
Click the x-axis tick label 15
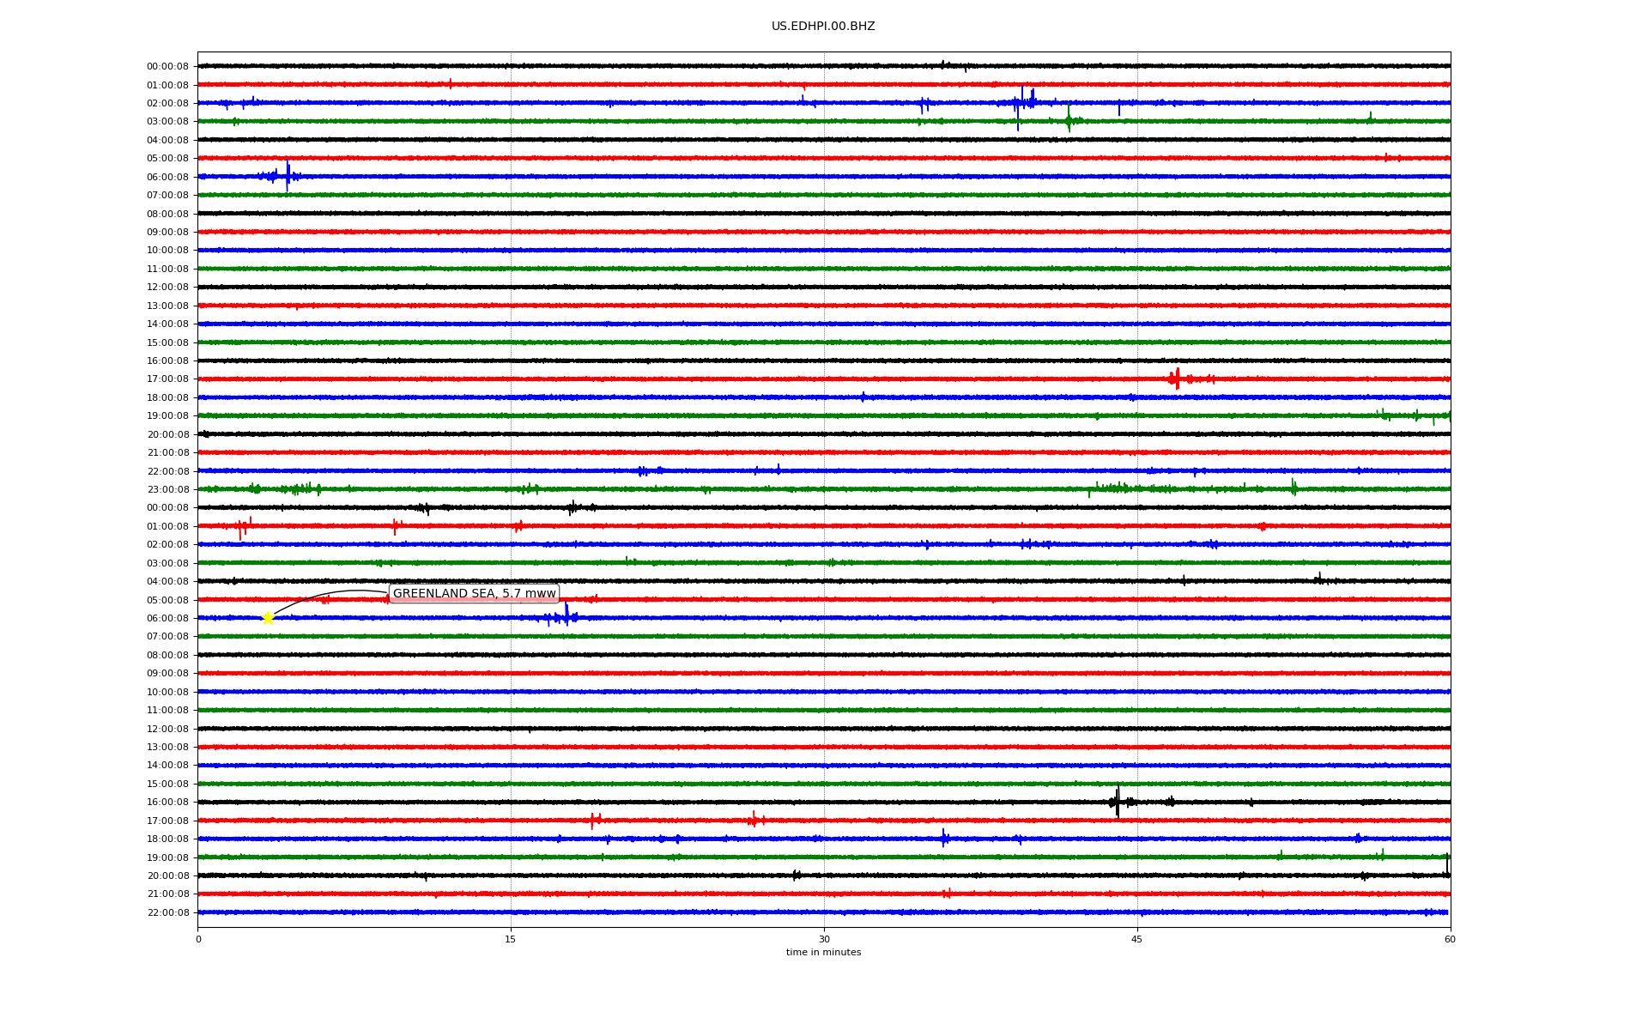[511, 939]
